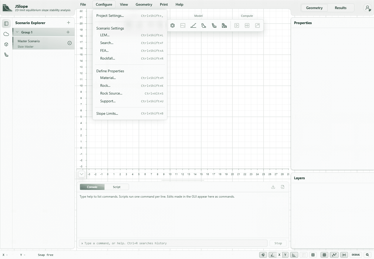
Task: Toggle the Master Scenario check circle
Action: tap(70, 43)
